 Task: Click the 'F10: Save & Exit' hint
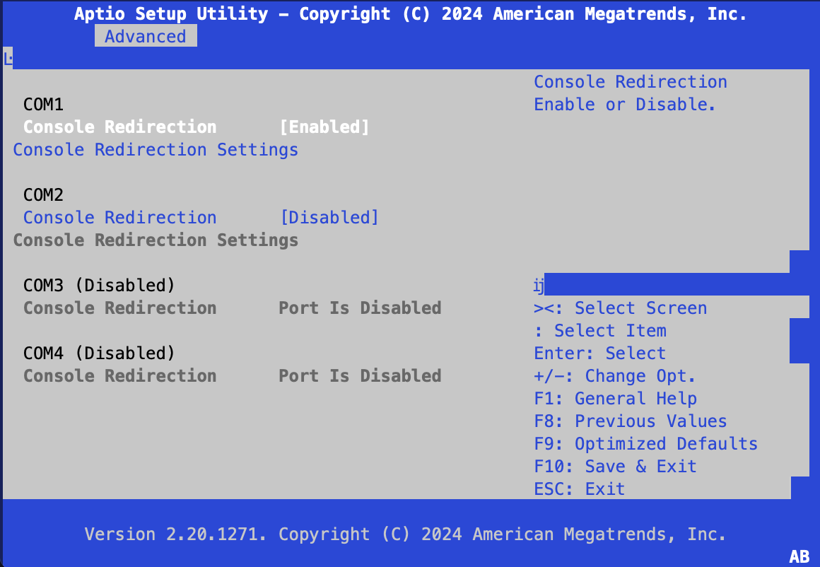(616, 467)
